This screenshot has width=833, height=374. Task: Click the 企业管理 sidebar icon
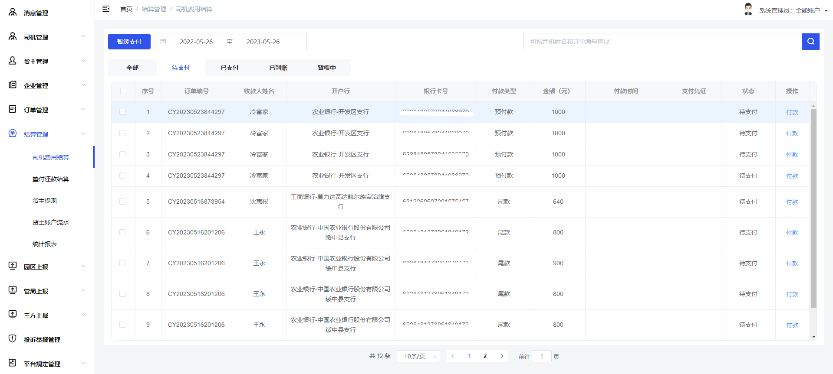[x=13, y=85]
